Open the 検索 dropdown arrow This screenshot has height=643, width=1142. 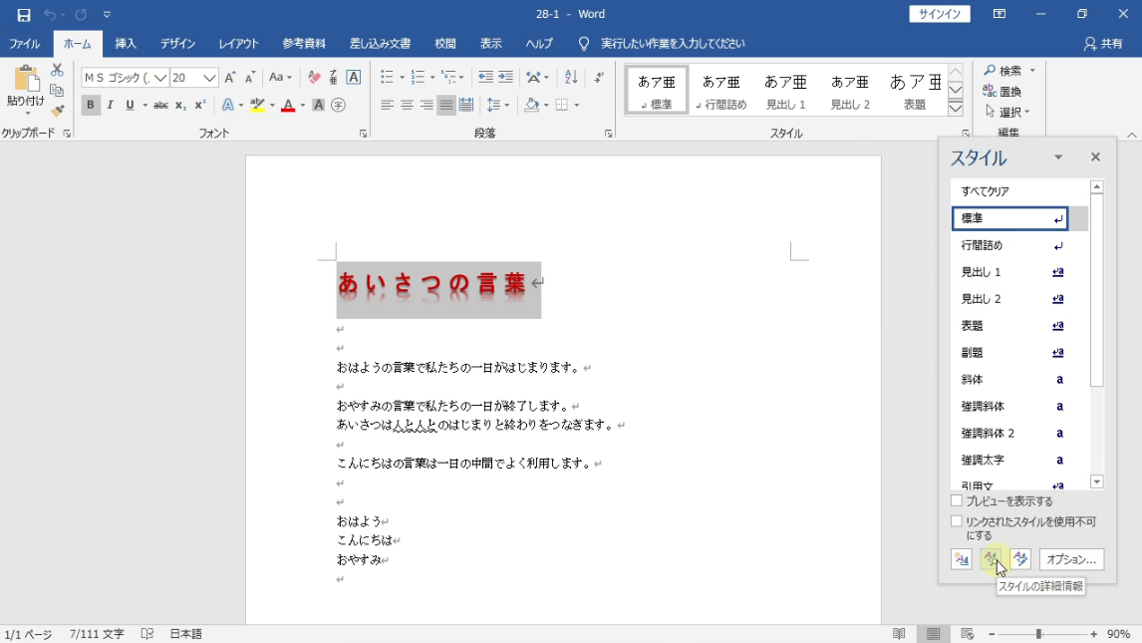point(1032,71)
